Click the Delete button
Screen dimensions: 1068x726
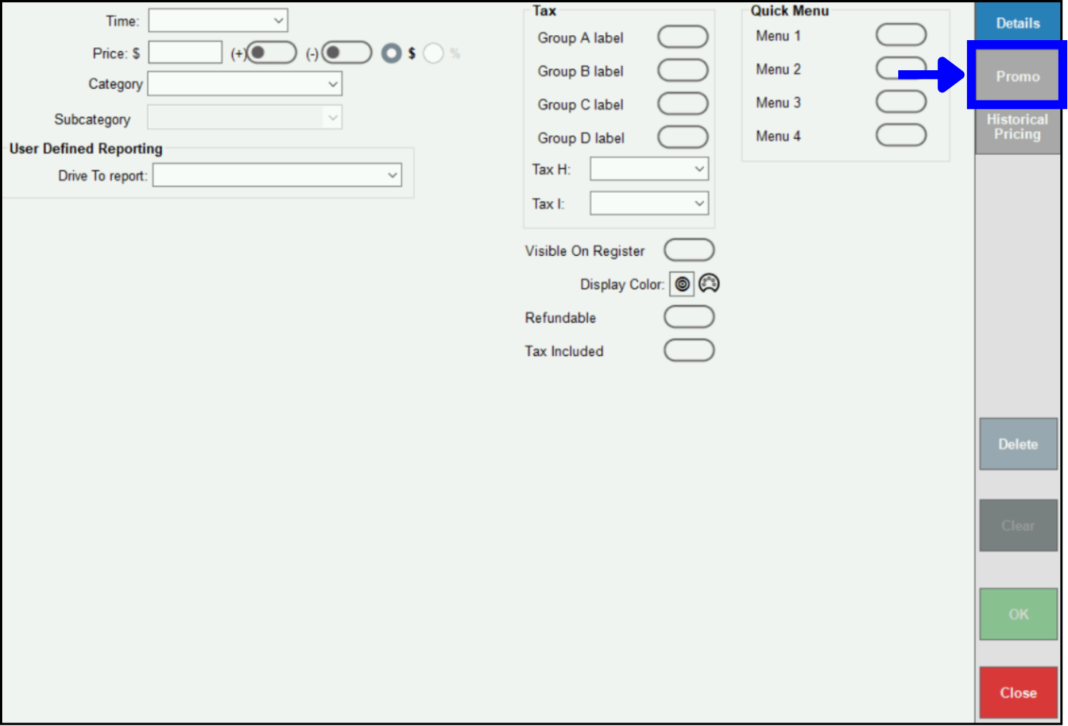[x=1018, y=444]
